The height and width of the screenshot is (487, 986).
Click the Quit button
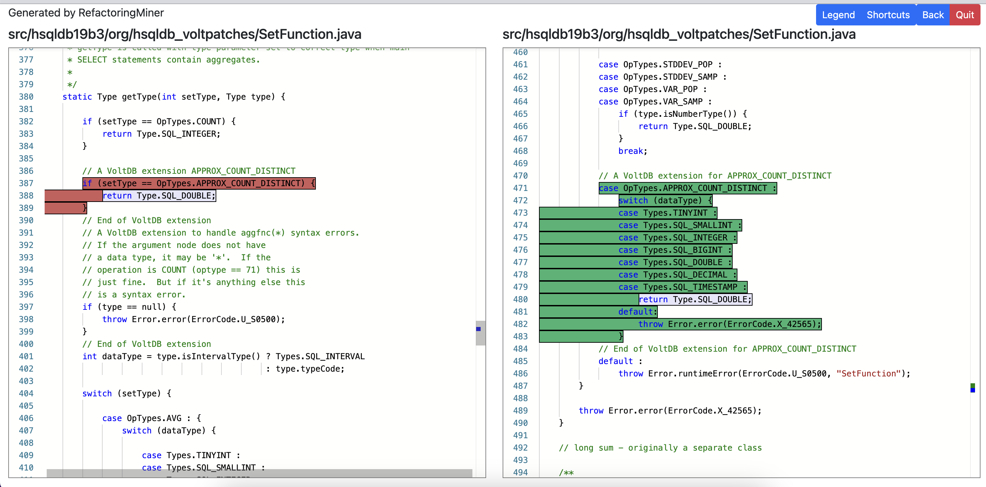click(x=965, y=15)
